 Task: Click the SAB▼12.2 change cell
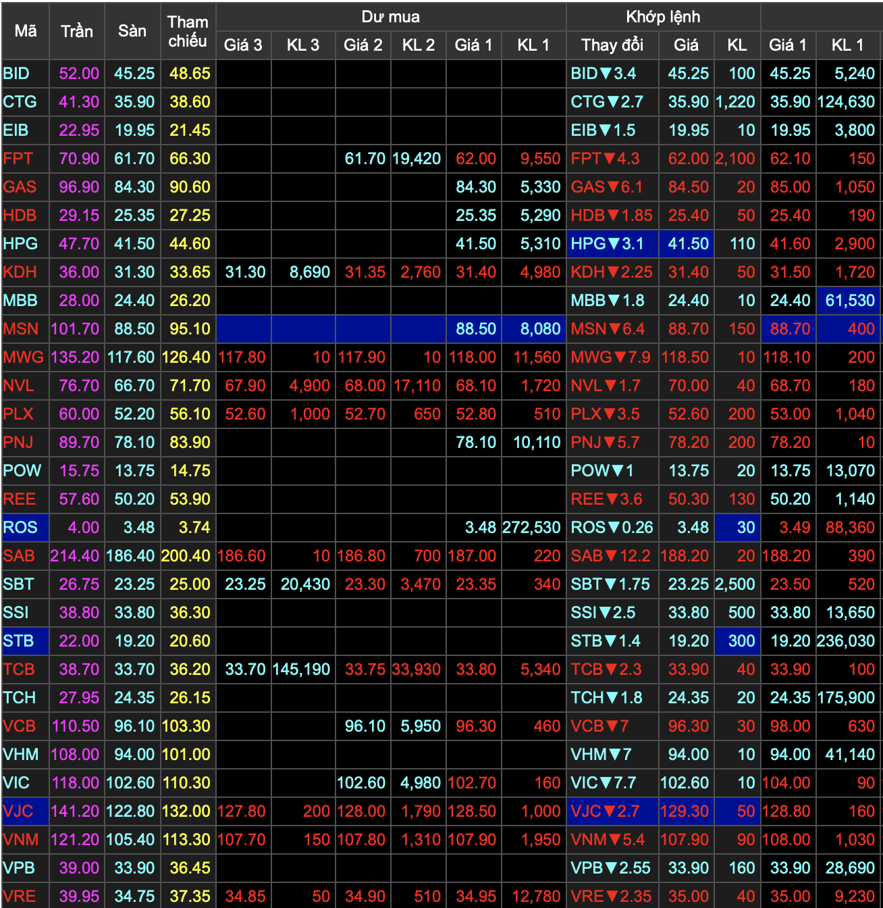tap(612, 556)
